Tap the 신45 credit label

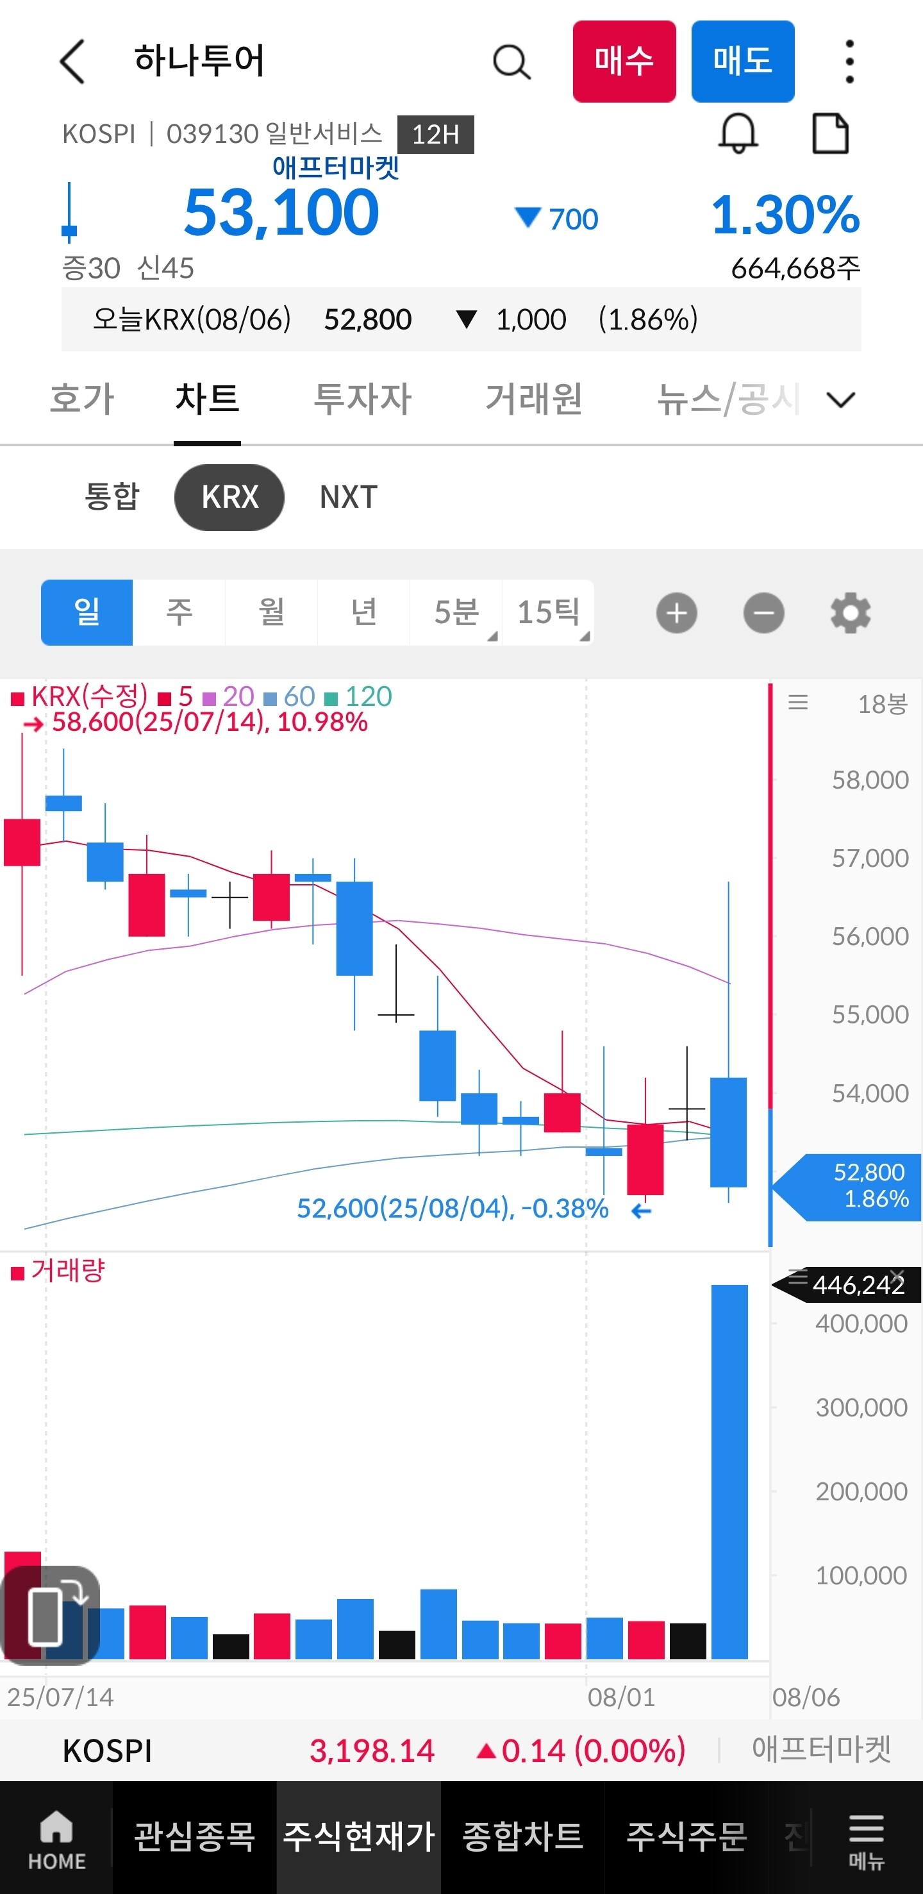(x=166, y=269)
